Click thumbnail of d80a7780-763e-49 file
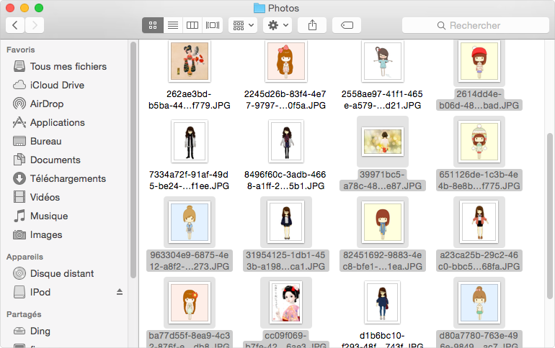 pyautogui.click(x=479, y=303)
